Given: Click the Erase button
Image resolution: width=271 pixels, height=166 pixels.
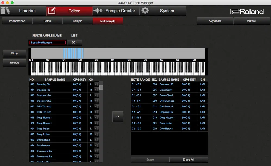Looking at the screenshot, I should click(150, 160).
